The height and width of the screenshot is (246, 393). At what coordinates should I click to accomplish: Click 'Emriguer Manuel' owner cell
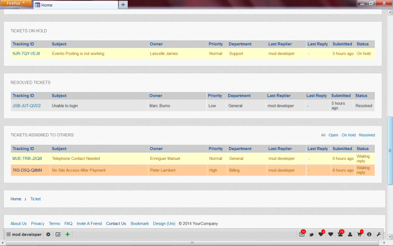click(x=165, y=158)
